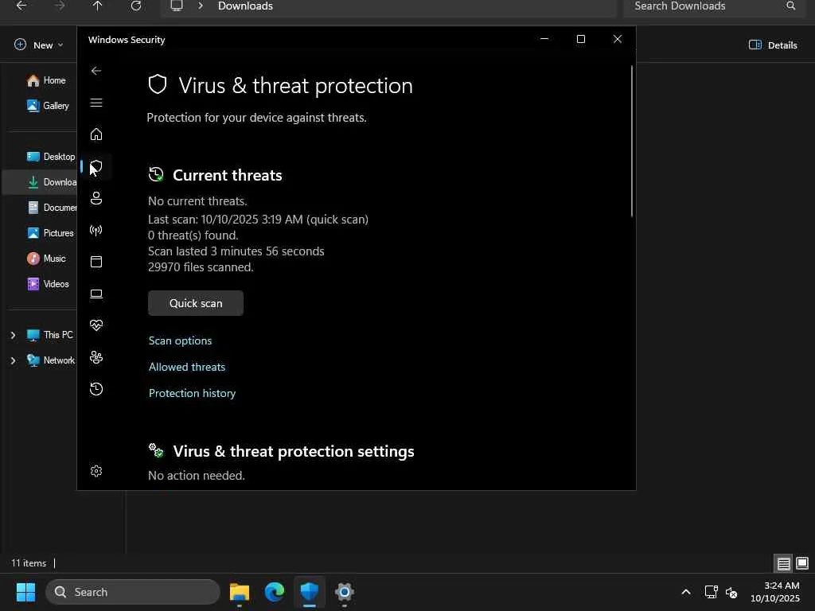The image size is (815, 611).
Task: Show hidden system tray icons
Action: pyautogui.click(x=686, y=592)
